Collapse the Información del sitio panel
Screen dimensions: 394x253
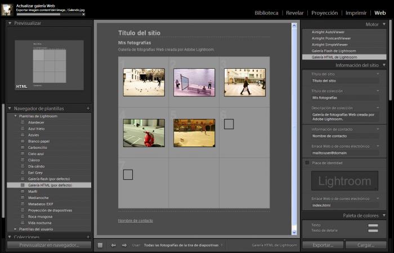384,65
